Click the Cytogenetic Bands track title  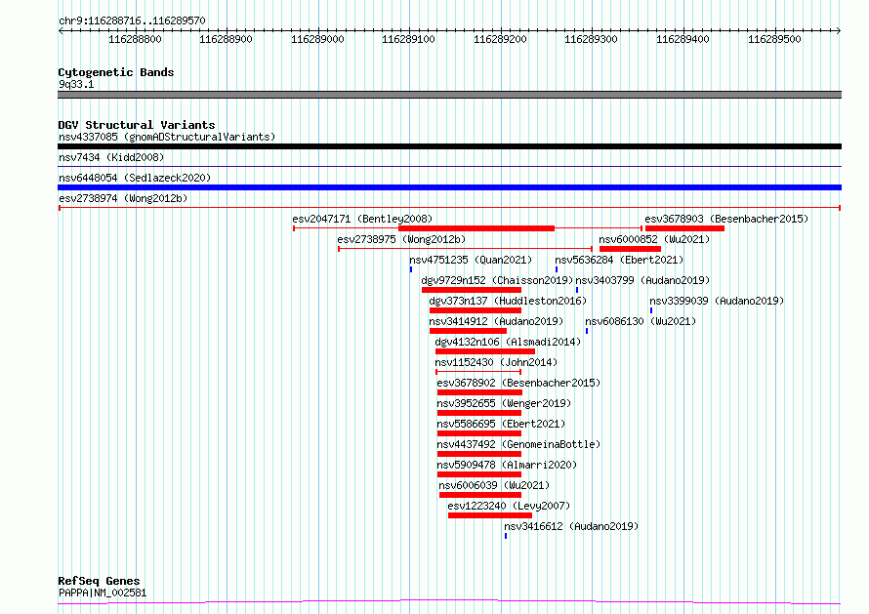[x=116, y=72]
